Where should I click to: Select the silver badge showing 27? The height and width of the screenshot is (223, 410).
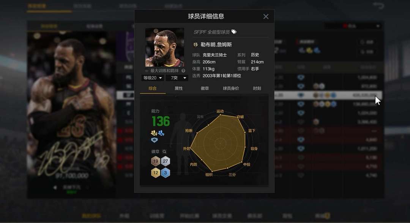tap(165, 161)
